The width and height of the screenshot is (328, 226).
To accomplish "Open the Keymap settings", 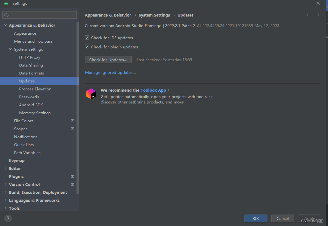I will [x=17, y=161].
